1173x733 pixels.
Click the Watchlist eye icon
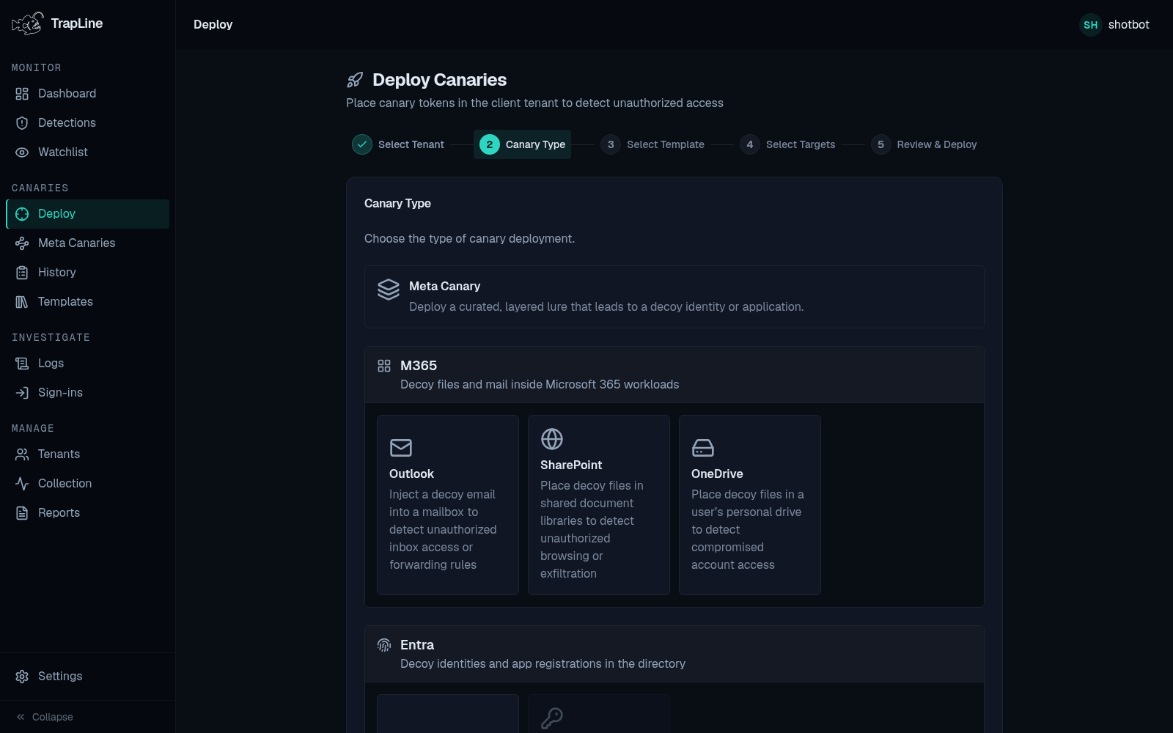(22, 152)
